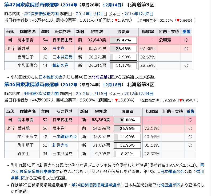Screen dimensions: 211x196
Task: Open 2014年12月2日 announcement date link
Action: click(x=139, y=14)
